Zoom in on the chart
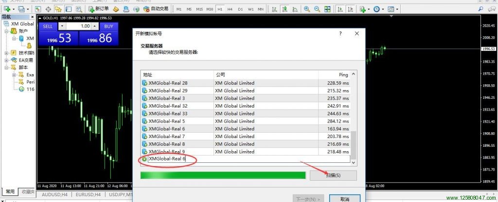Viewport: 498px width, 202px height. click(307, 9)
